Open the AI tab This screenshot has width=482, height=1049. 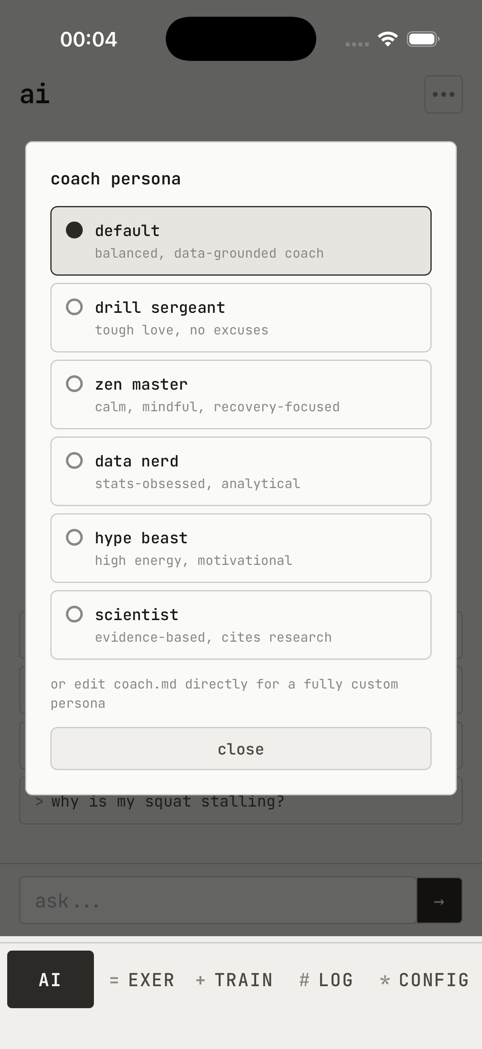click(50, 979)
